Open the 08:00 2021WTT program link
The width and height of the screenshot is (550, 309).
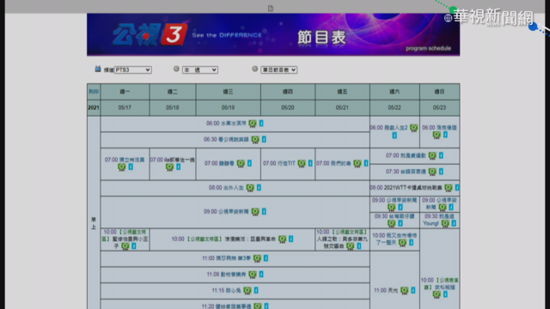406,188
